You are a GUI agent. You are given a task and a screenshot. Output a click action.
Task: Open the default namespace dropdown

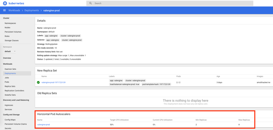tap(10, 51)
